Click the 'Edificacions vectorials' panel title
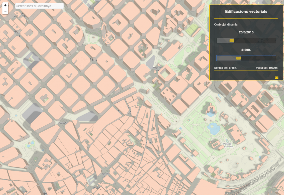The image size is (284, 195). 246,12
